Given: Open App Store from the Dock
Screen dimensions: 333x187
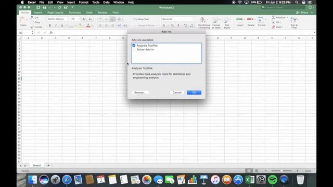Looking at the screenshot, I should pyautogui.click(x=238, y=180).
